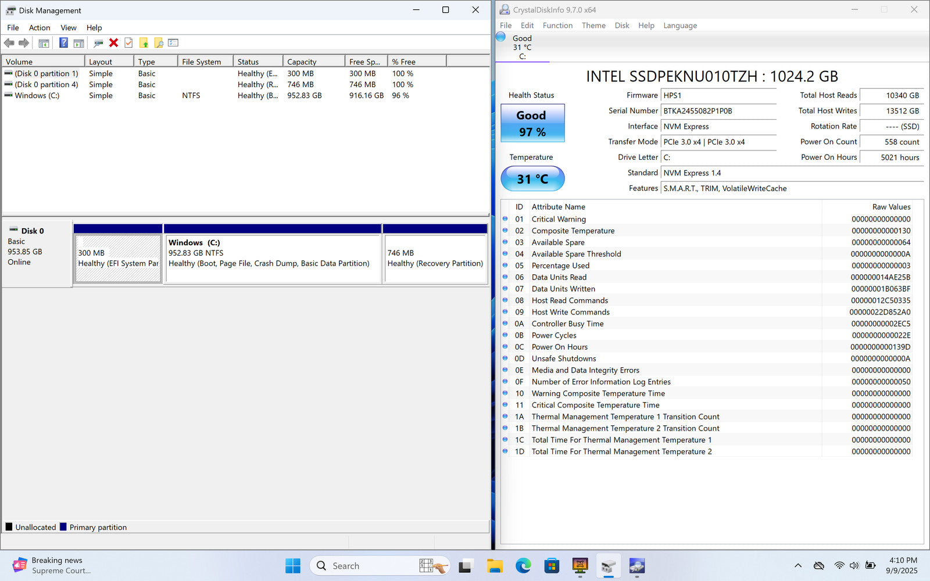The height and width of the screenshot is (581, 930).
Task: Open the Help menu in Disk Management
Action: click(x=94, y=28)
